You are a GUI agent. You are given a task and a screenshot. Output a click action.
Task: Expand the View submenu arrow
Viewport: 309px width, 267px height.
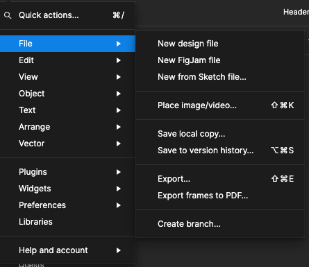point(119,77)
